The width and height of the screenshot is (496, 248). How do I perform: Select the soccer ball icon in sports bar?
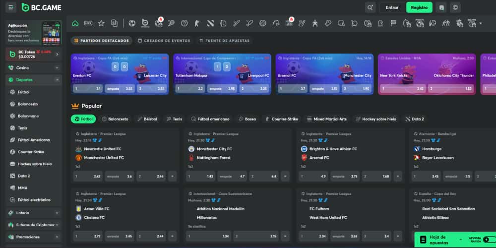click(x=132, y=23)
